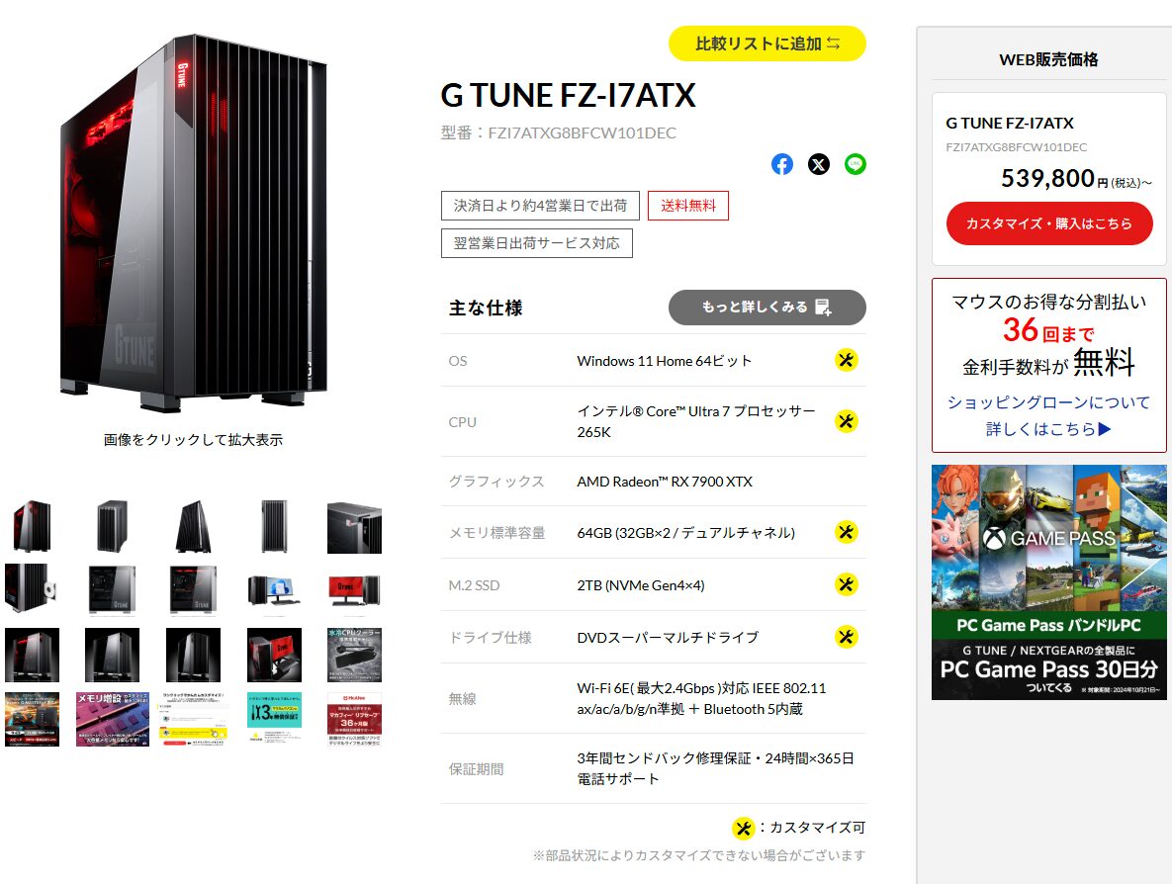Share the product on Facebook
The width and height of the screenshot is (1172, 884).
[782, 164]
